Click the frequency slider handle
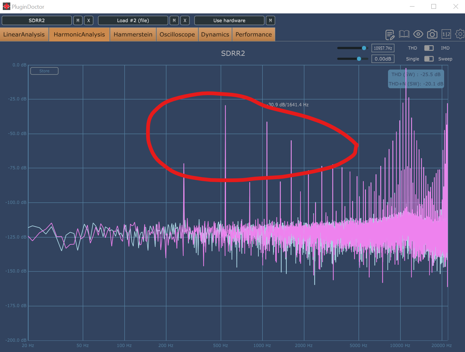This screenshot has height=352, width=465. coord(364,48)
